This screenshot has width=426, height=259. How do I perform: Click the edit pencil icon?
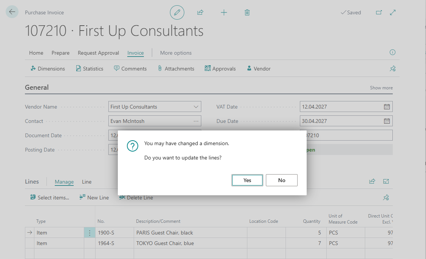click(x=177, y=12)
